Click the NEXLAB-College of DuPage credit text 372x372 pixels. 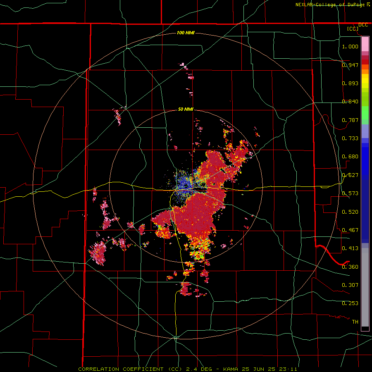click(330, 5)
